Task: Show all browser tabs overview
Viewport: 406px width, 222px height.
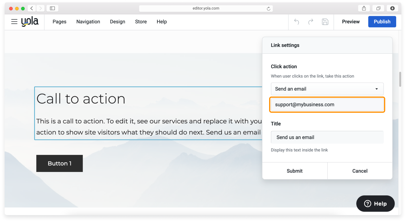Action: coord(378,8)
